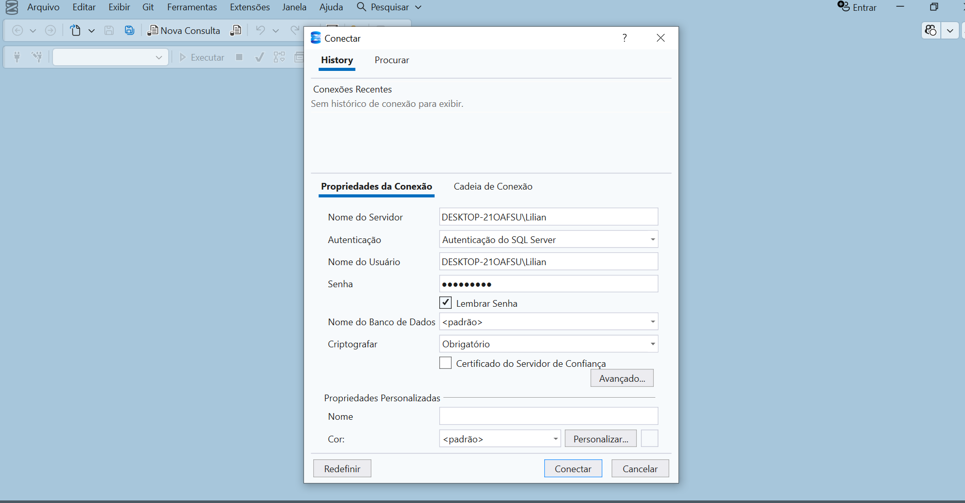Viewport: 965px width, 503px height.
Task: Open the Ferramentas menu
Action: click(192, 7)
